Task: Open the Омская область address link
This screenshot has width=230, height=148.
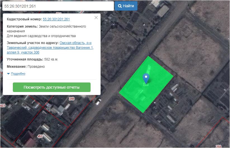Action: pyautogui.click(x=75, y=43)
